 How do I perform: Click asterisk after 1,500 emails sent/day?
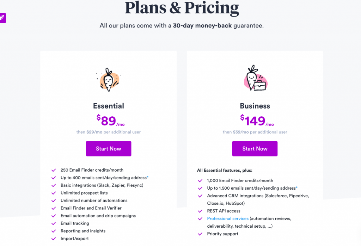point(297,187)
